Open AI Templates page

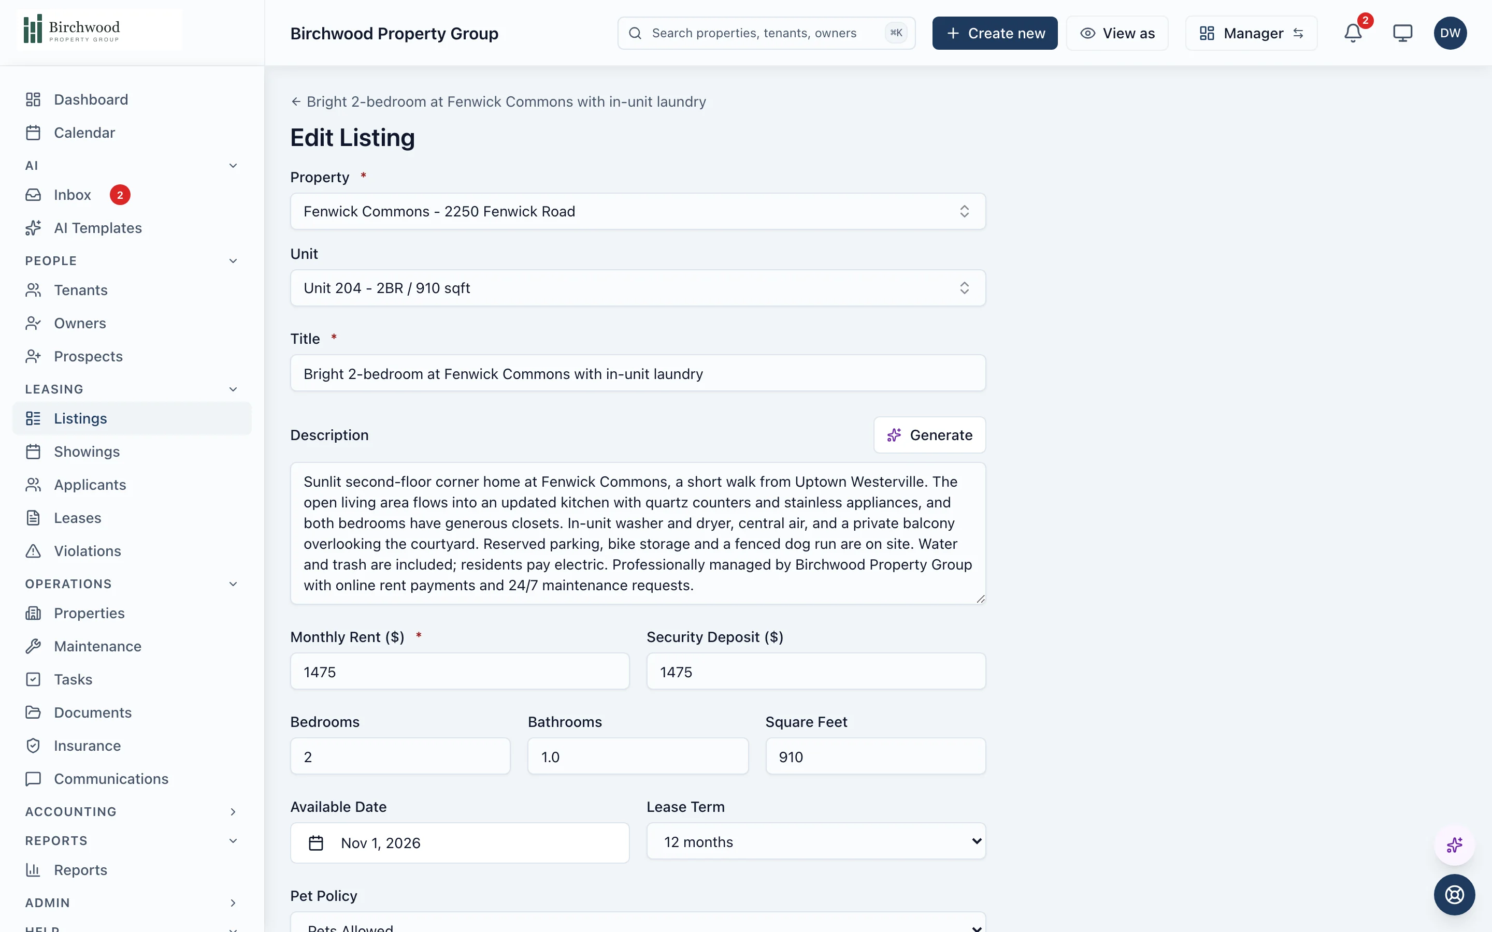pyautogui.click(x=132, y=228)
